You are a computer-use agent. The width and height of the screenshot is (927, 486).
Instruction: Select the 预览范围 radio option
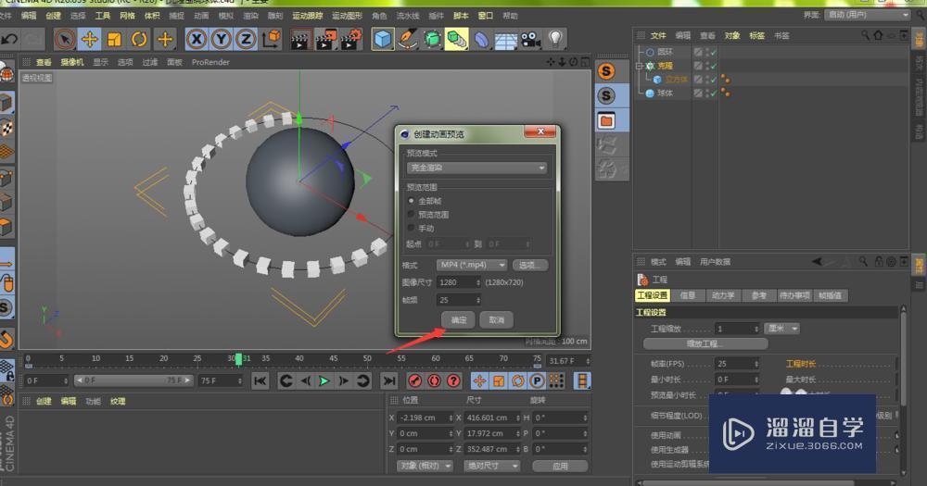coord(412,215)
